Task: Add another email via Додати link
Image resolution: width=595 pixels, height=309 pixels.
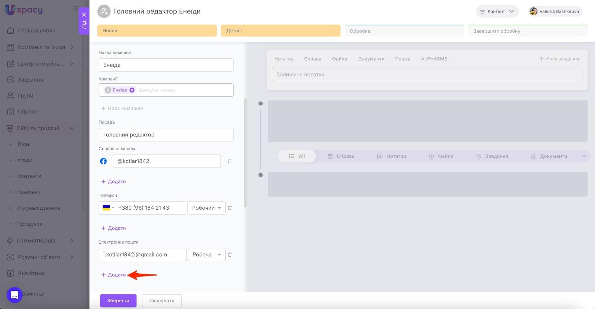Action: [x=114, y=275]
